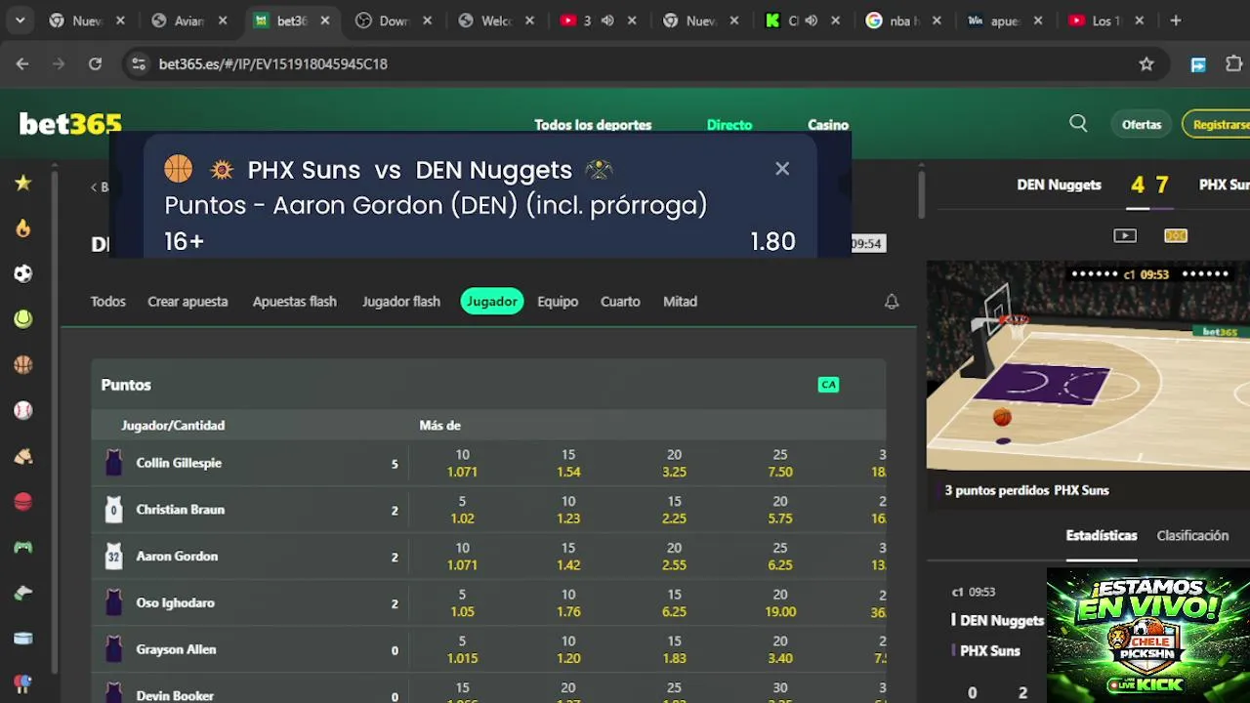Open the popular flame icon in sidebar

[22, 228]
